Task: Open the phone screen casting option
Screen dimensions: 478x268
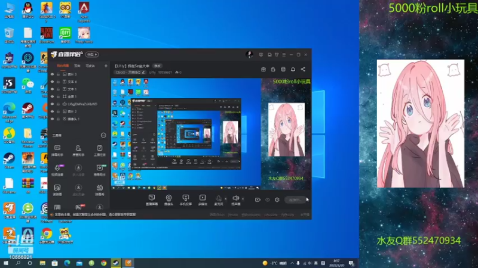Action: point(185,200)
